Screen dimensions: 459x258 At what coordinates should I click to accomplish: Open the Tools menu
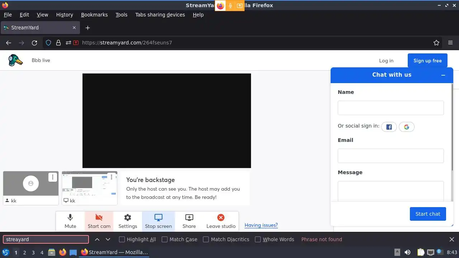click(x=122, y=15)
